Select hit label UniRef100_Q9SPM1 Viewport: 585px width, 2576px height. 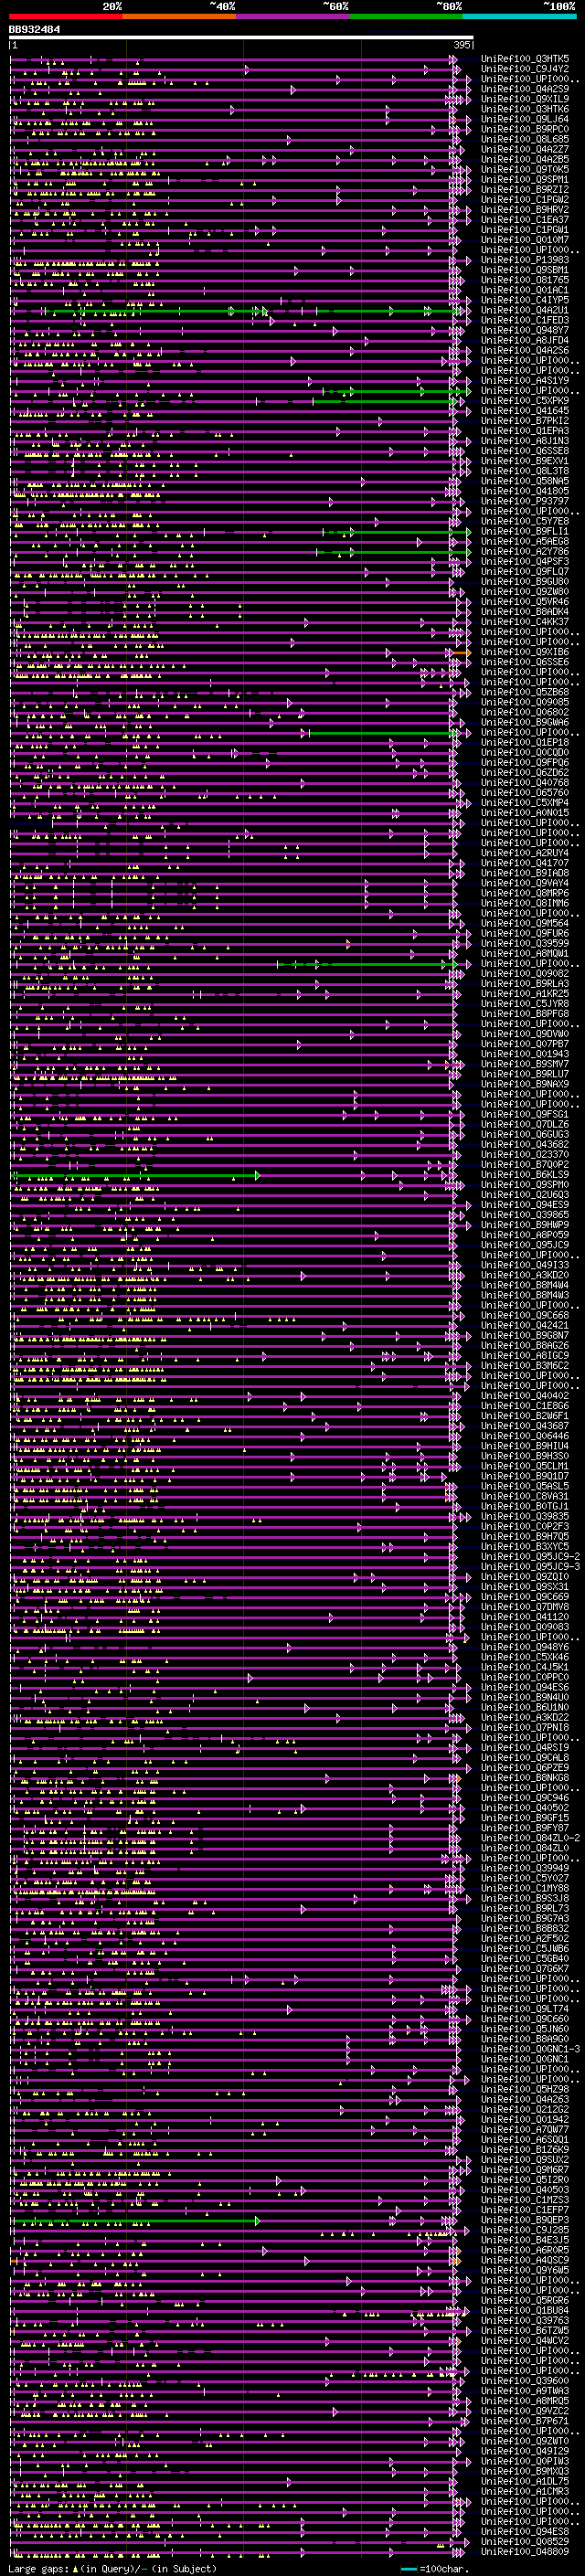525,179
